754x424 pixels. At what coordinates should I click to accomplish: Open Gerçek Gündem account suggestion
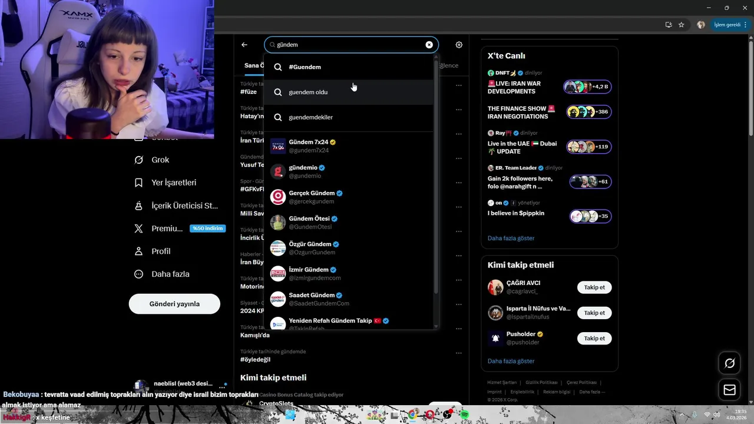tap(349, 197)
